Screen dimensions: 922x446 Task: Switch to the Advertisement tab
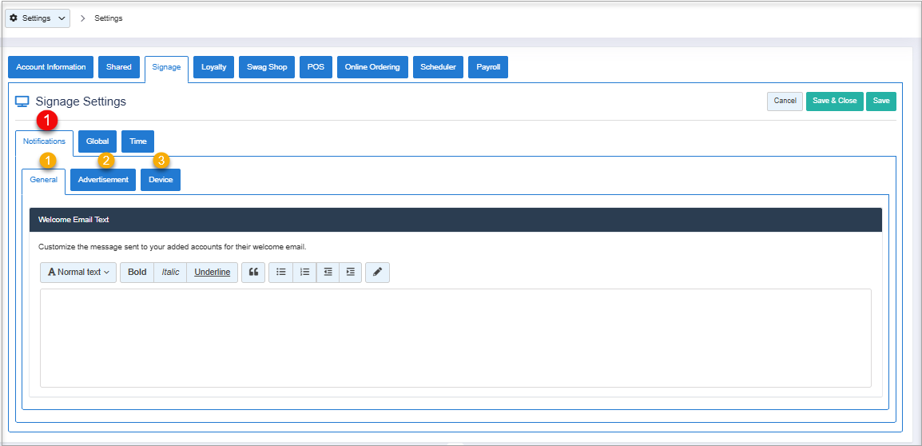pyautogui.click(x=103, y=180)
